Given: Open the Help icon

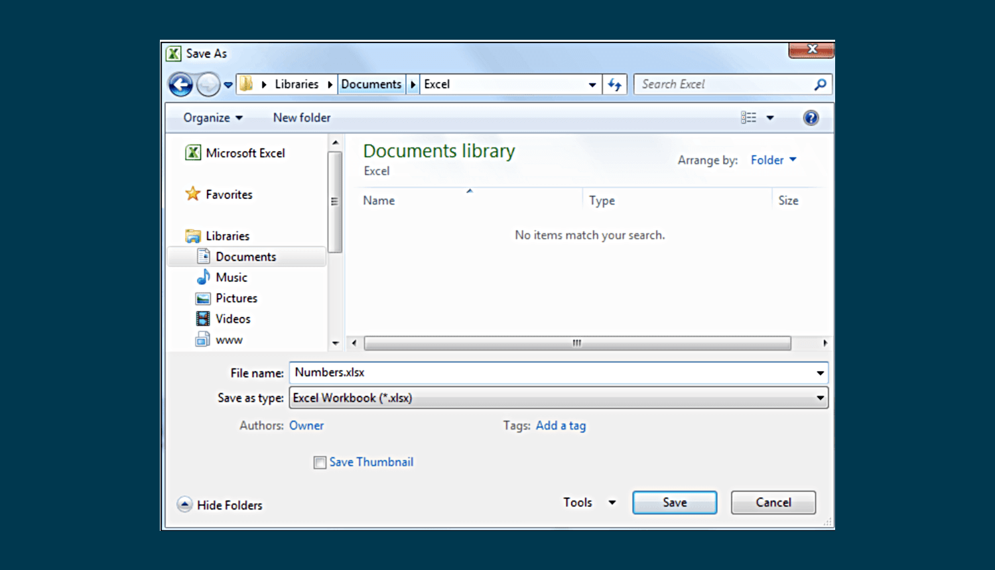Looking at the screenshot, I should 811,117.
